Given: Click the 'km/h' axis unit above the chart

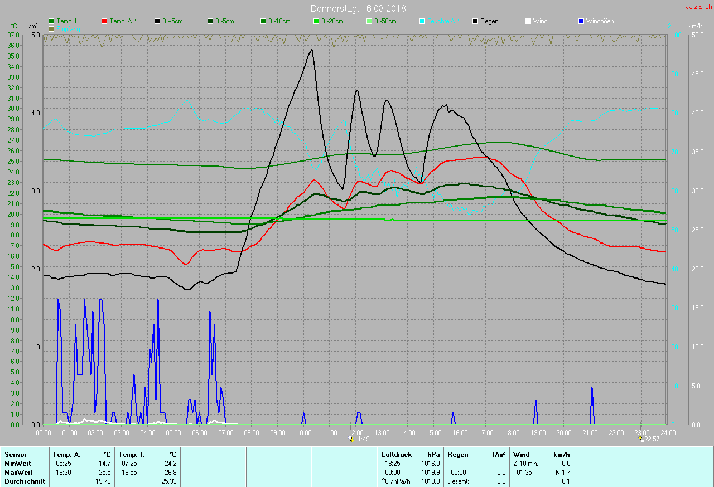Looking at the screenshot, I should pyautogui.click(x=695, y=26).
